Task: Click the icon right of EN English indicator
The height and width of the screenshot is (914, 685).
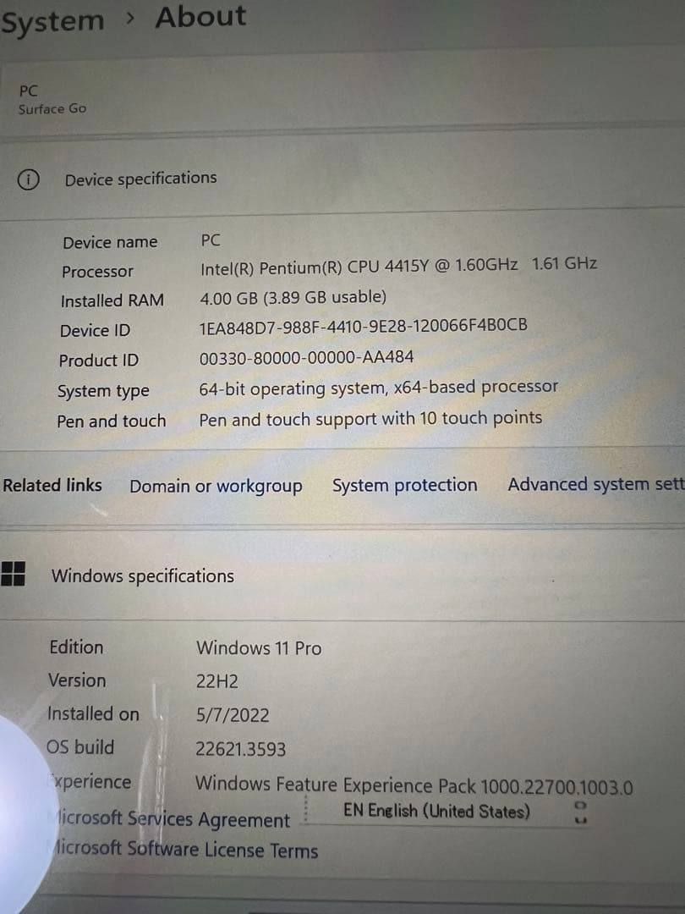Action: coord(581,812)
